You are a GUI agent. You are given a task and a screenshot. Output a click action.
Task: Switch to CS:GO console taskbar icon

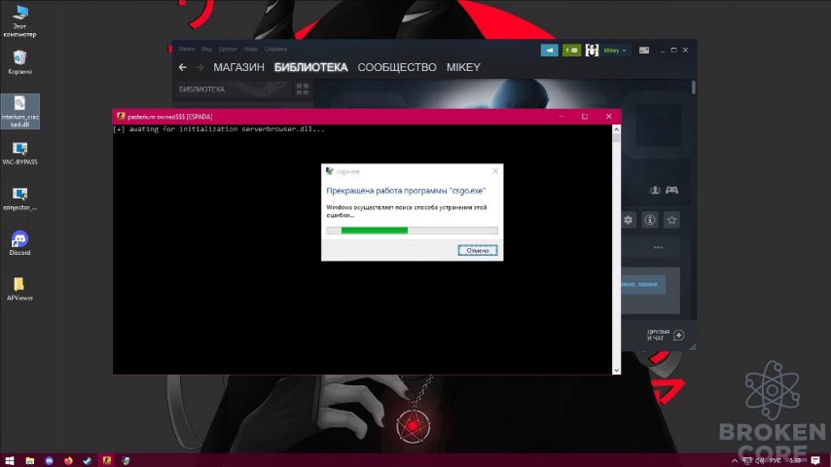click(x=106, y=460)
